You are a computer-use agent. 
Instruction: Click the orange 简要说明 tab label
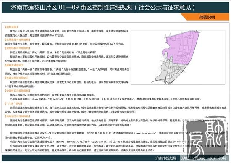click(x=207, y=17)
